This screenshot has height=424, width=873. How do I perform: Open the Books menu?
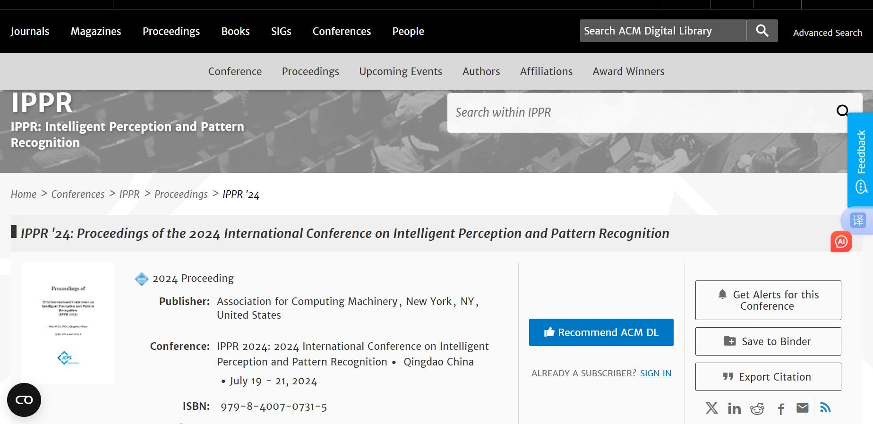235,31
